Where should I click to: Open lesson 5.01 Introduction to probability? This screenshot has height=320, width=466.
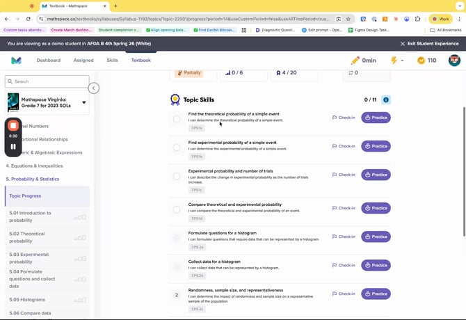[47, 216]
